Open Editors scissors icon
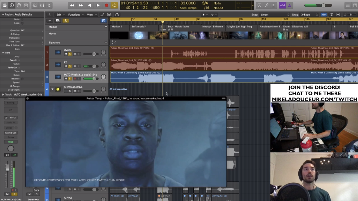The image size is (358, 201). pyautogui.click(x=49, y=5)
